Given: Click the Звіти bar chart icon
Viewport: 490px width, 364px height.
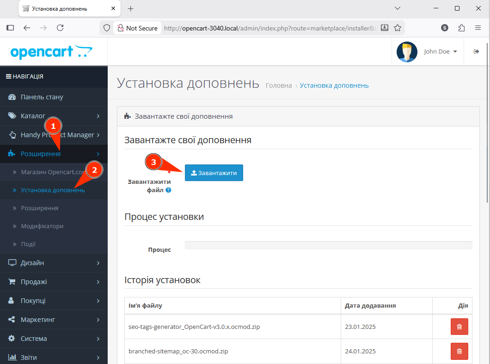Looking at the screenshot, I should click(x=12, y=357).
